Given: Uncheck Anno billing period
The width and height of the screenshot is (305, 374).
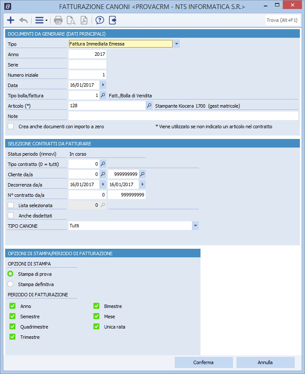Looking at the screenshot, I should 12,306.
